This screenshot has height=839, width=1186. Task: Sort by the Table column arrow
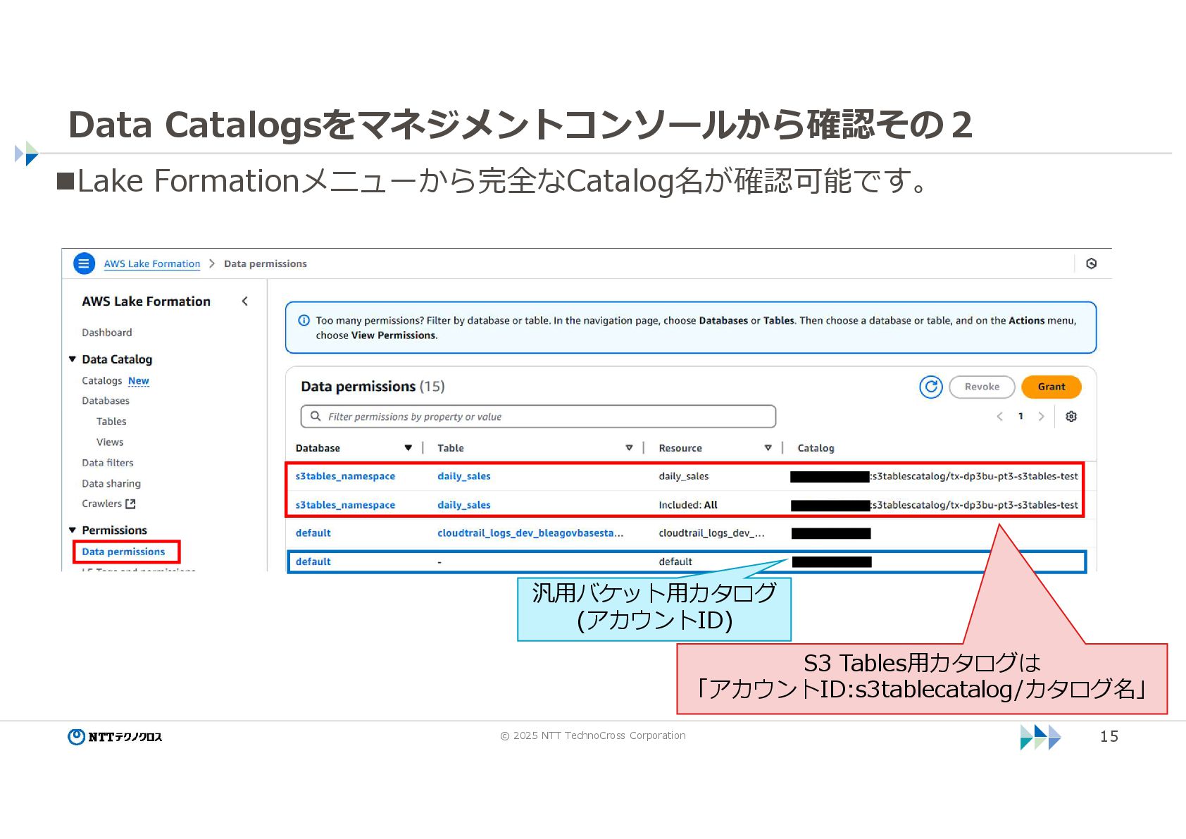point(629,448)
